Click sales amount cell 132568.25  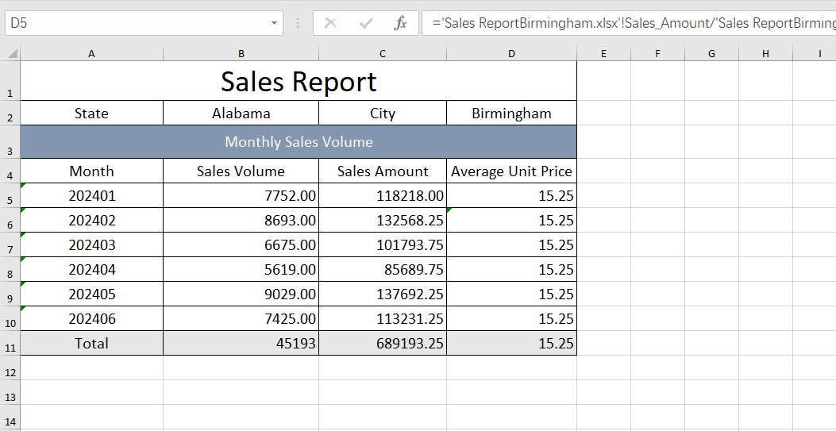[x=383, y=220]
